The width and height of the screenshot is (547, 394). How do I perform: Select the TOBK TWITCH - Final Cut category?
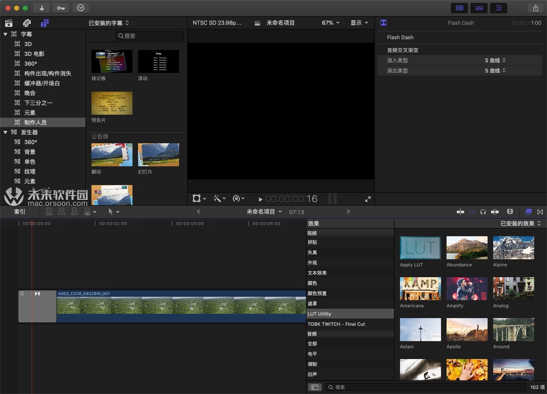(x=350, y=324)
